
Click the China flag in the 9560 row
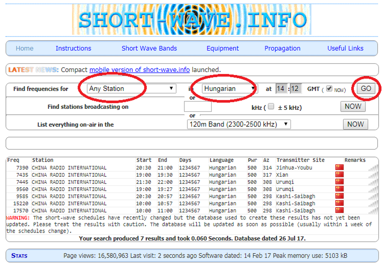pyautogui.click(x=339, y=189)
